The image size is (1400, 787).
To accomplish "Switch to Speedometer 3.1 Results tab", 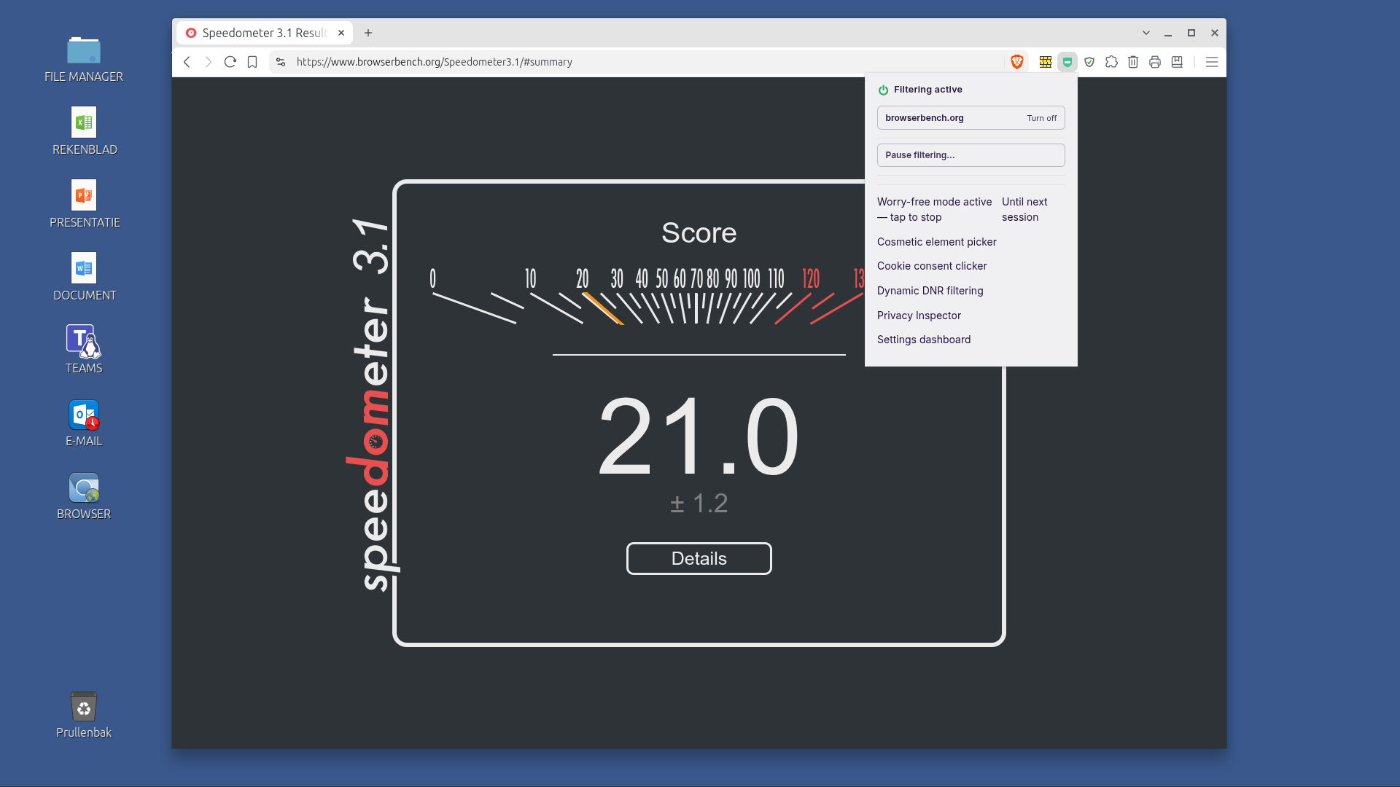I will [x=264, y=33].
